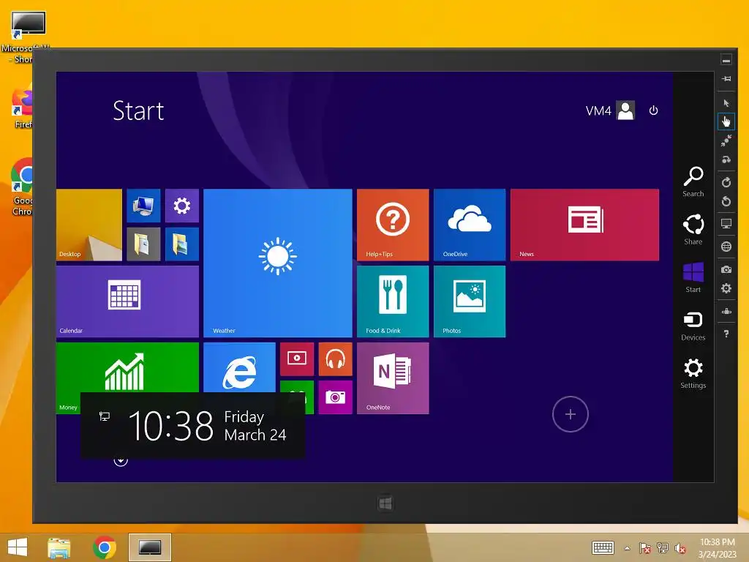Select basic touch mode hand icon
This screenshot has width=749, height=562.
point(726,121)
